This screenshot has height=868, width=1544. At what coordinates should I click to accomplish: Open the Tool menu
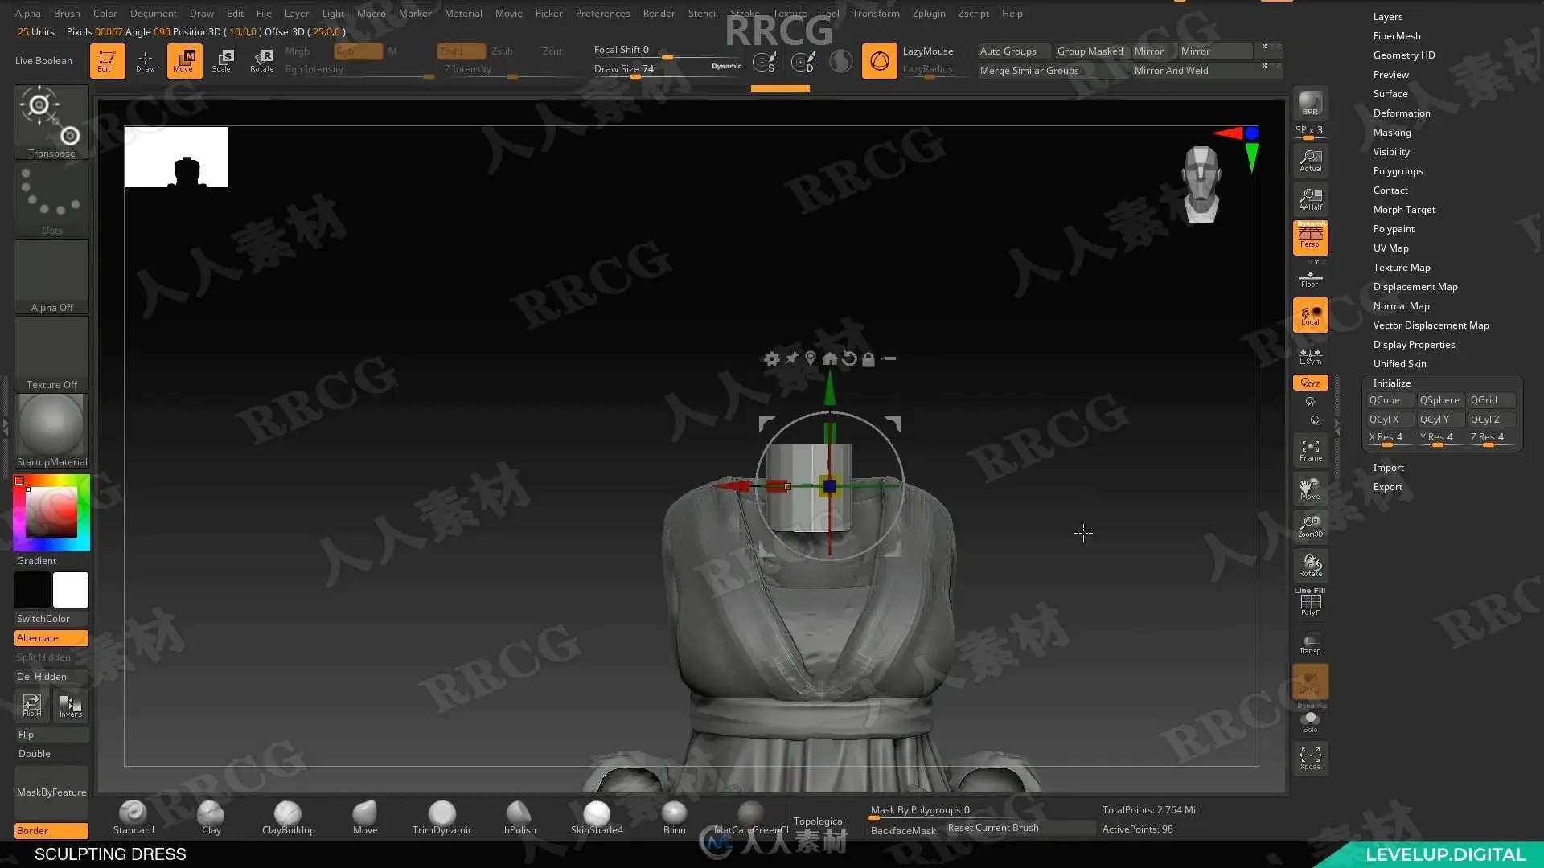[830, 13]
